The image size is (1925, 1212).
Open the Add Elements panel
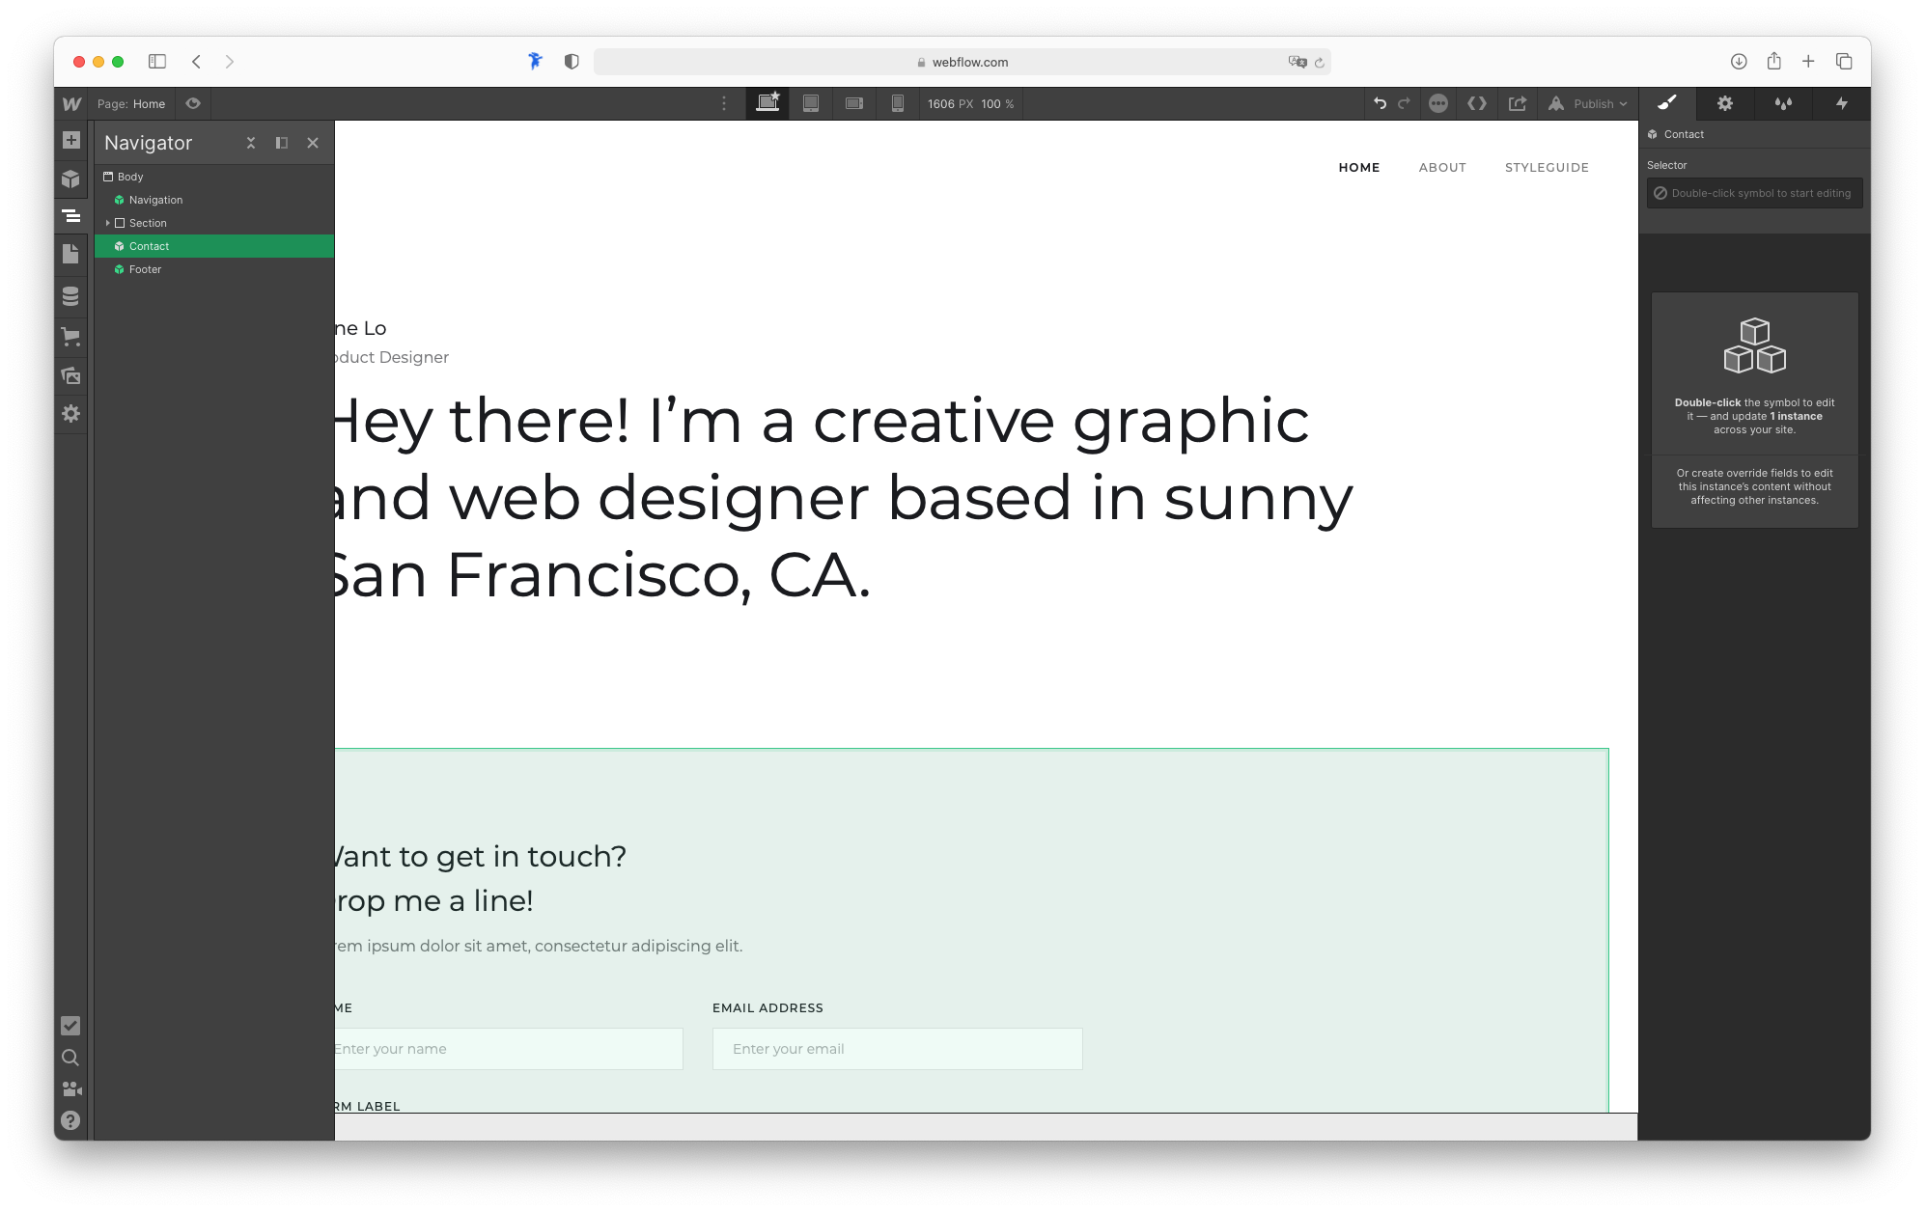coord(70,140)
